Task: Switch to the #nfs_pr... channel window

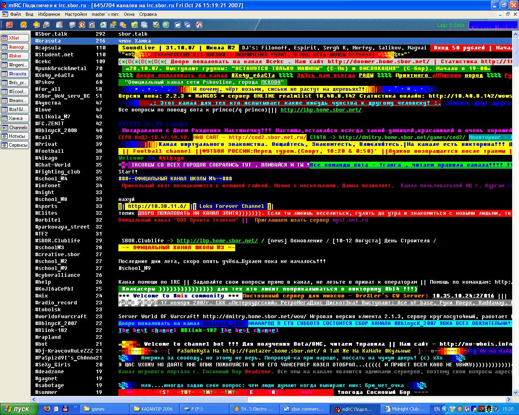Action: [x=15, y=83]
